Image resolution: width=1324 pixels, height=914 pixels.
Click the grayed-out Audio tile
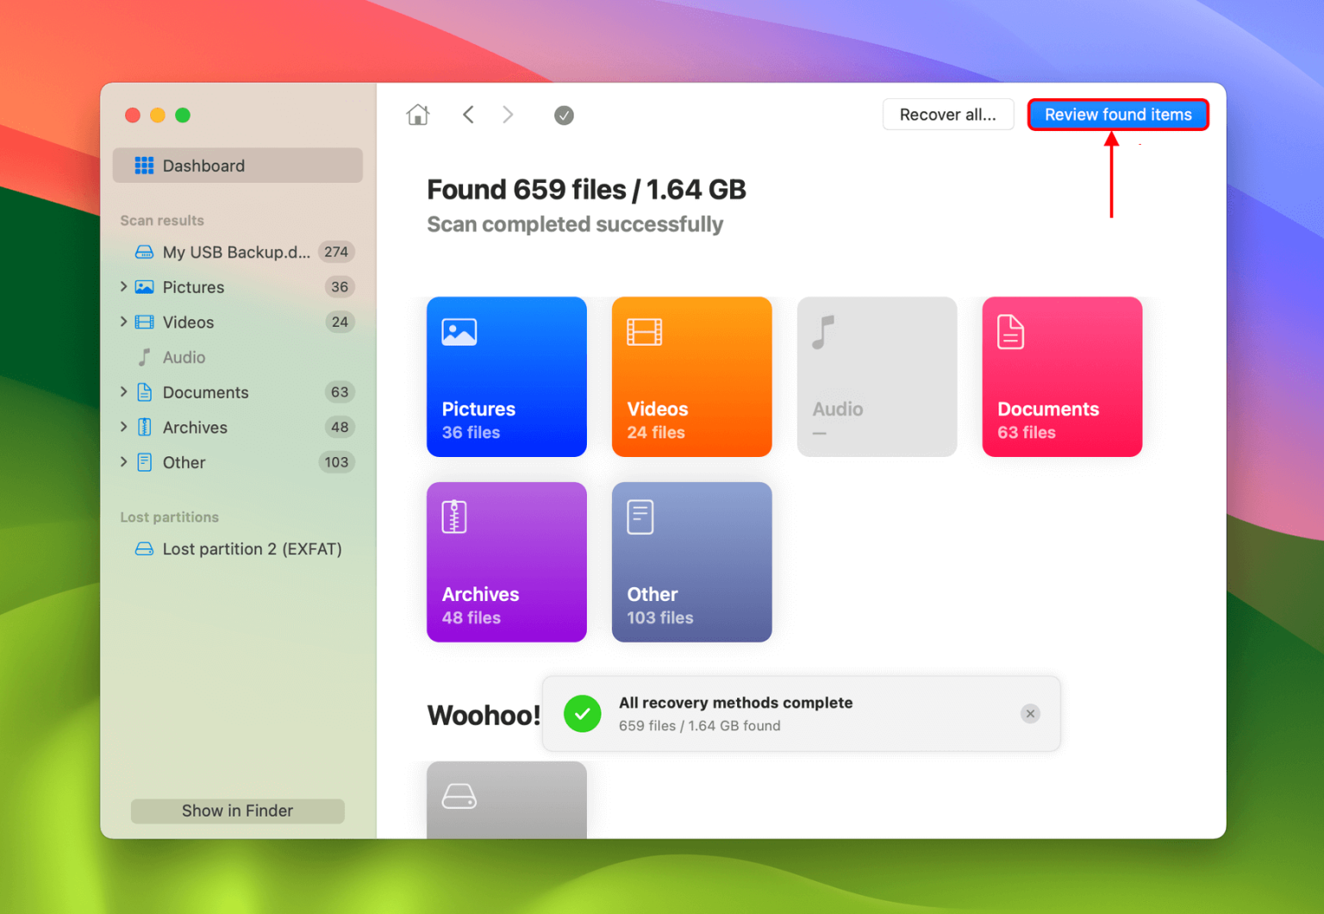click(x=877, y=377)
